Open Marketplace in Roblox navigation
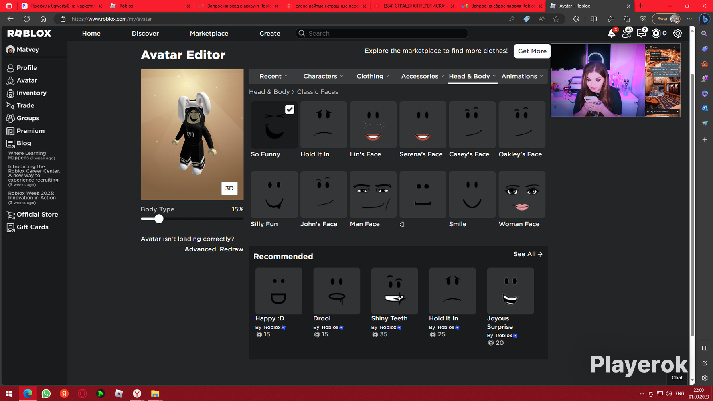This screenshot has height=401, width=713. pyautogui.click(x=209, y=34)
